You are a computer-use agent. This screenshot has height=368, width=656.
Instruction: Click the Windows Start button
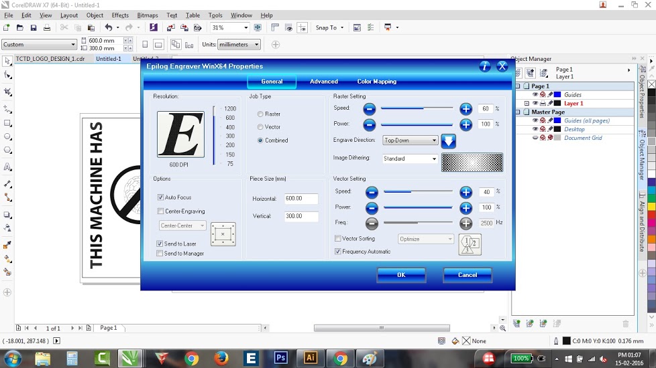[x=11, y=359]
